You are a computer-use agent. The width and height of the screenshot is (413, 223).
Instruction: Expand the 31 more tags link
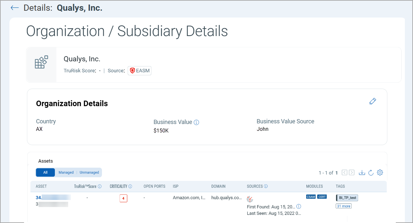click(344, 206)
